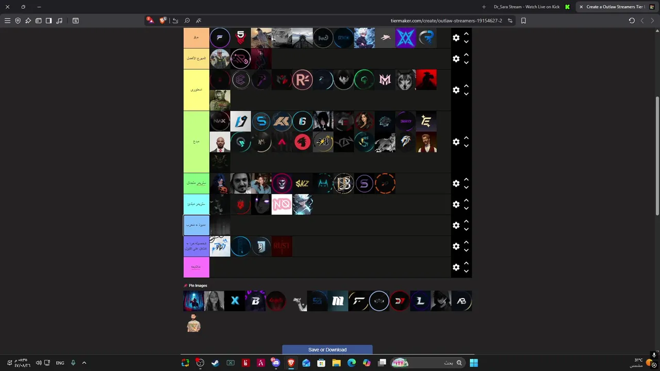The height and width of the screenshot is (371, 660).
Task: Select the white L logo in image pool
Action: point(420,301)
